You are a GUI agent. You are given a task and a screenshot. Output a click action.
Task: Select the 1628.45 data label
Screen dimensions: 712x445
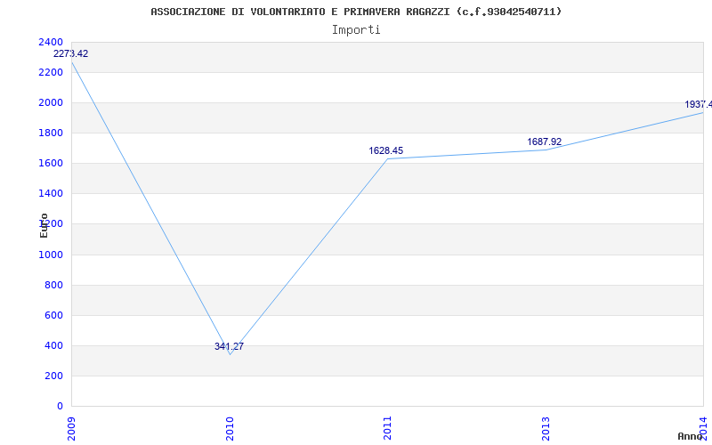coord(386,150)
